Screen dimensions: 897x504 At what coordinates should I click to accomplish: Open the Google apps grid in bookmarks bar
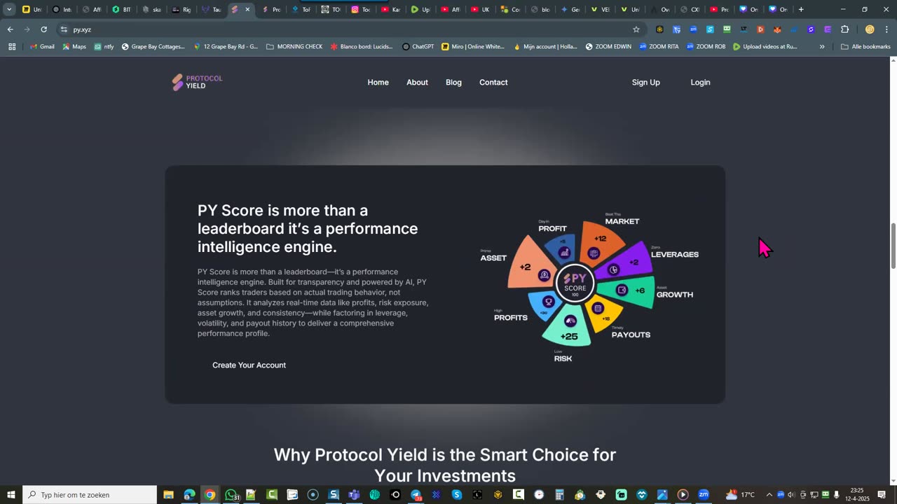(12, 47)
